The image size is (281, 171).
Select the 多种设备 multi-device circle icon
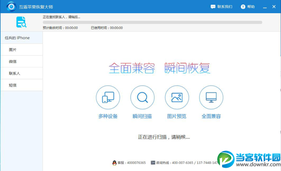(x=108, y=97)
